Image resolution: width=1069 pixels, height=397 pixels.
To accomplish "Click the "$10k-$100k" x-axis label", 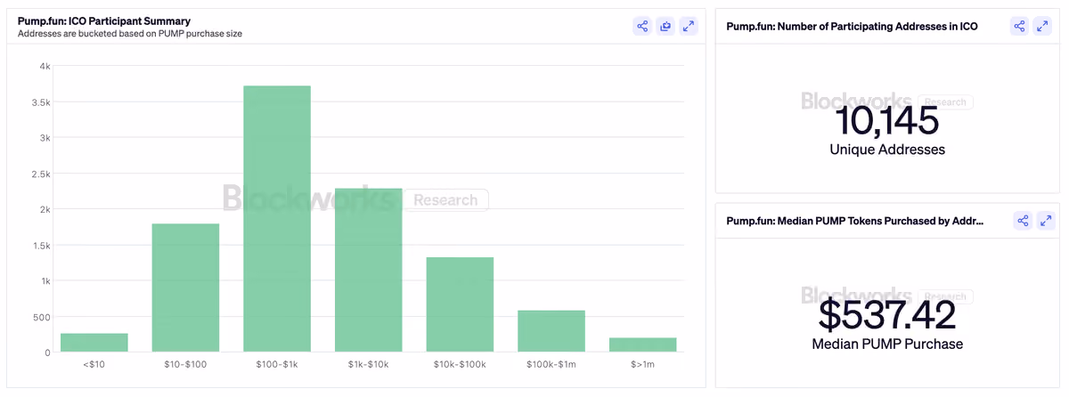I will pos(460,366).
